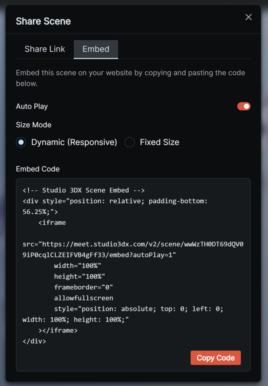
Task: Choose the Fixed Size radio button
Action: pos(129,142)
